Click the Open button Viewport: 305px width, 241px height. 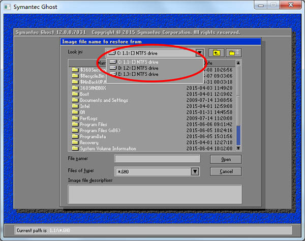(226, 160)
